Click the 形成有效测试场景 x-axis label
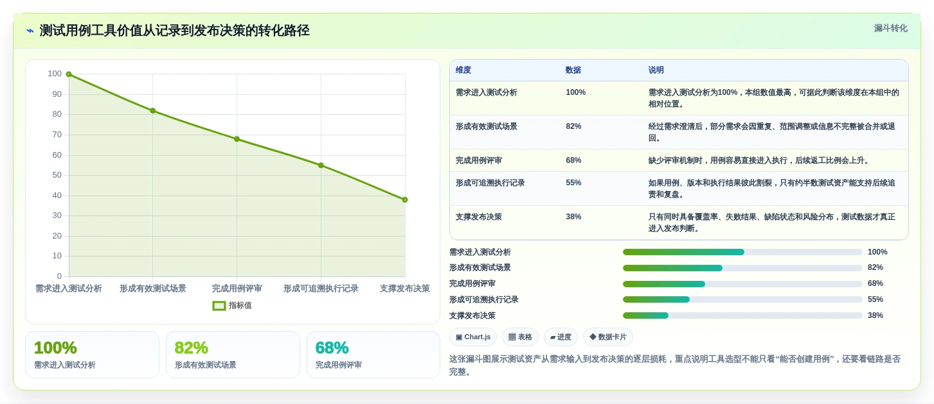 pyautogui.click(x=153, y=289)
